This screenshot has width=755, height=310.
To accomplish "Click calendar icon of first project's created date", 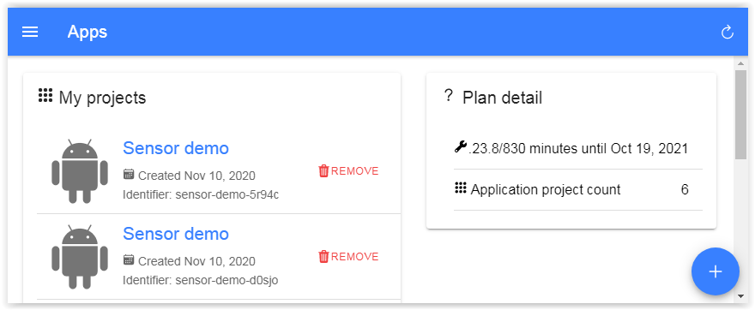I will tap(129, 174).
